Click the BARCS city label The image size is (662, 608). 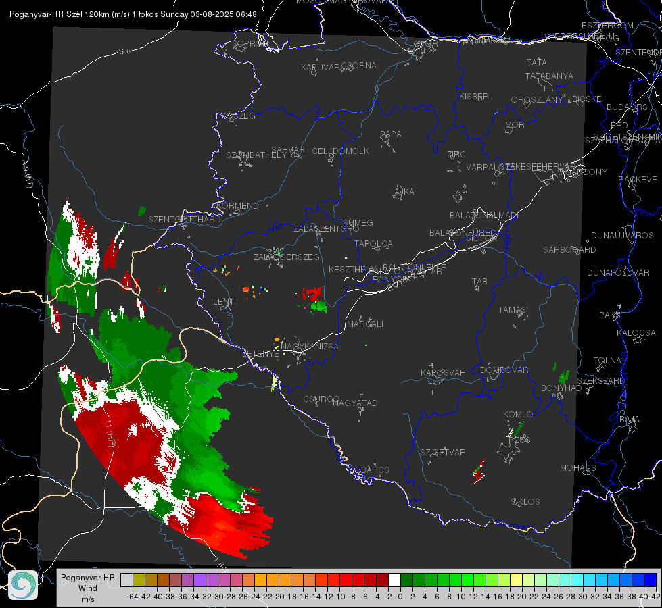click(x=375, y=470)
